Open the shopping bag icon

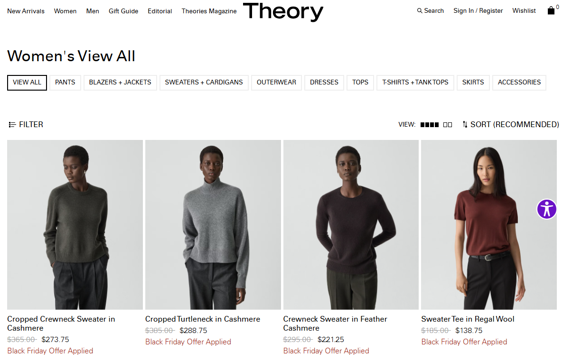551,11
